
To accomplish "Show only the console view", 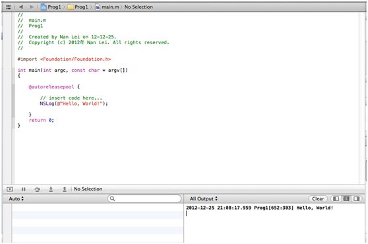I will point(357,198).
